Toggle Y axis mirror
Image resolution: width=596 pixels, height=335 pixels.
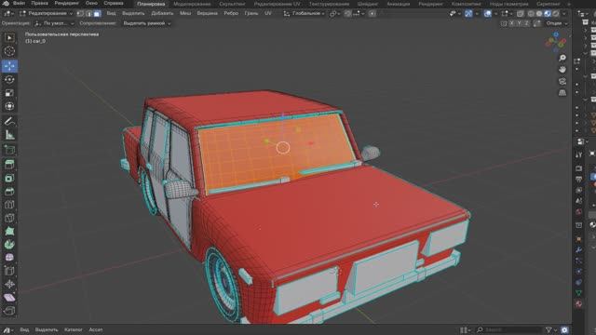tap(519, 23)
